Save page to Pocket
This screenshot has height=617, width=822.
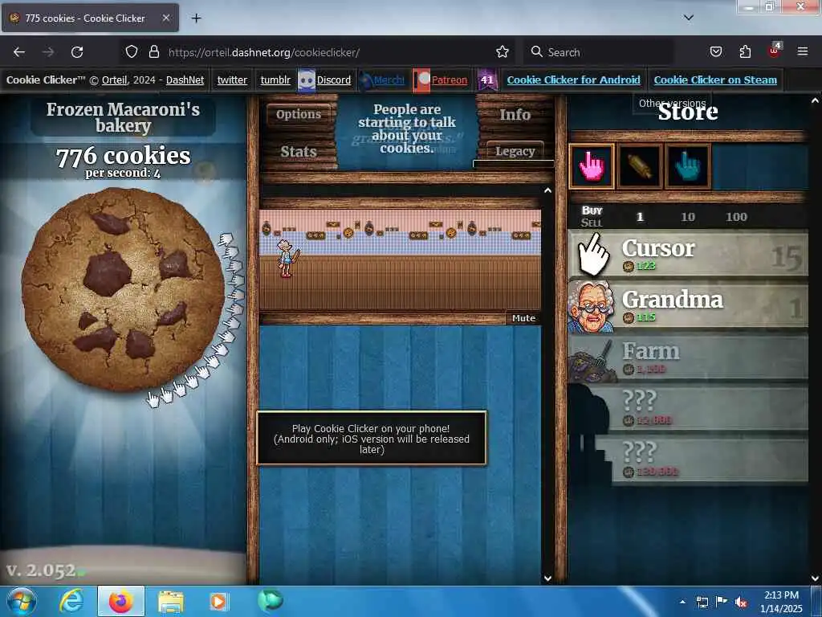coord(715,51)
